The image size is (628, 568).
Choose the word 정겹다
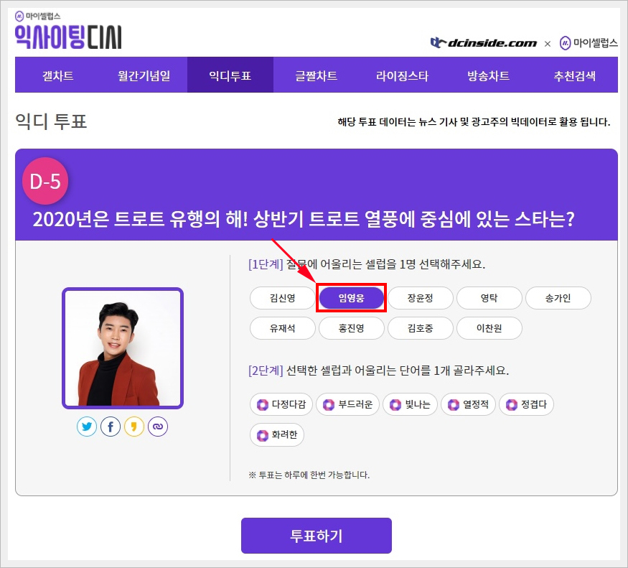(526, 404)
